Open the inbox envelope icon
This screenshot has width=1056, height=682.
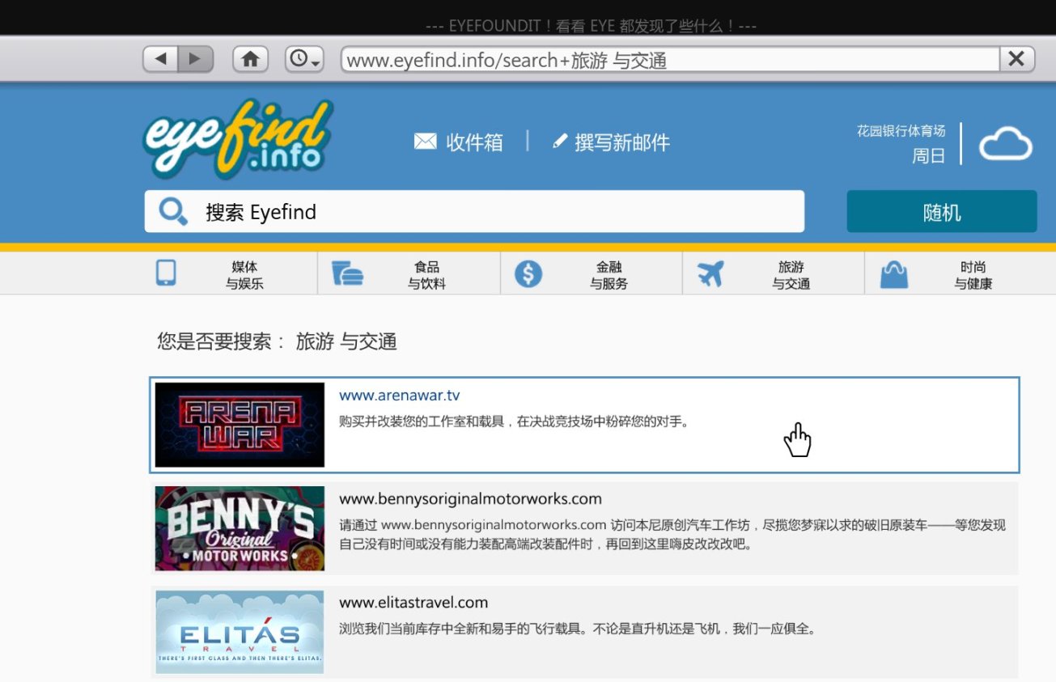(425, 142)
